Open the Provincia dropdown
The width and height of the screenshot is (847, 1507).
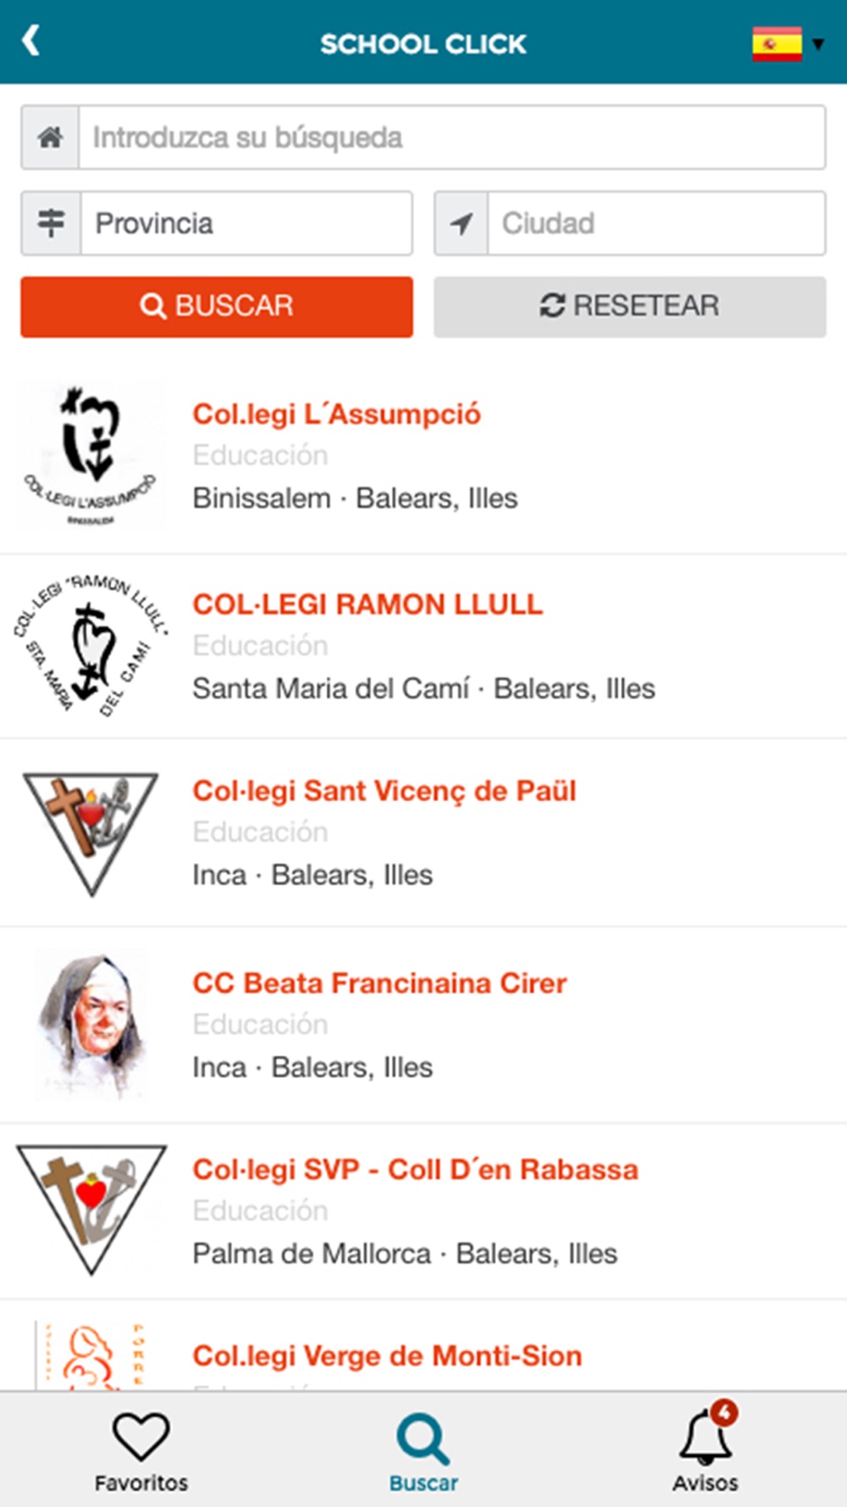(246, 224)
